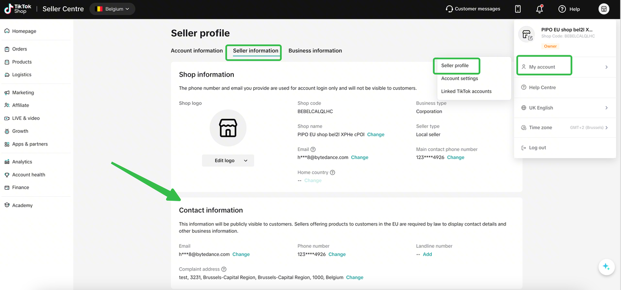Click the Affiliate people icon
The width and height of the screenshot is (621, 290).
click(x=7, y=105)
